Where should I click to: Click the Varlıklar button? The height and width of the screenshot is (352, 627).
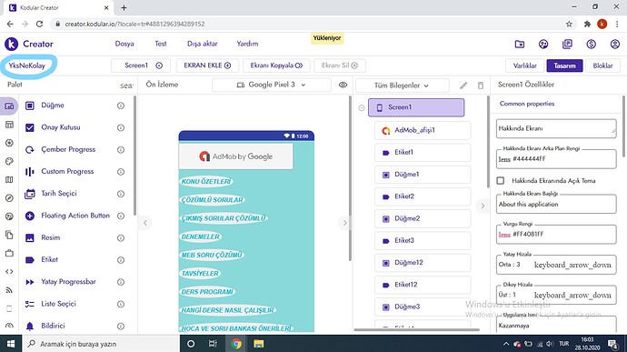pyautogui.click(x=524, y=65)
